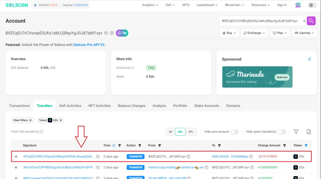Open the Solscan Pro API V2 link

[x=89, y=45]
